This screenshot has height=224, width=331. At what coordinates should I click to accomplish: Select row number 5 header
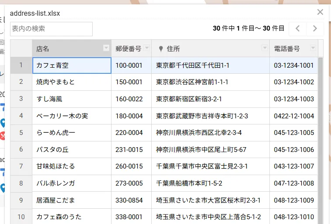coord(21,132)
